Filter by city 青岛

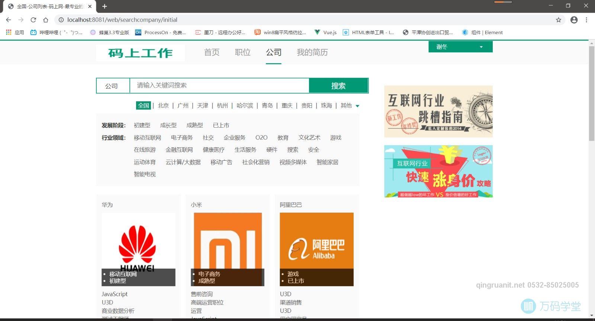coord(267,105)
